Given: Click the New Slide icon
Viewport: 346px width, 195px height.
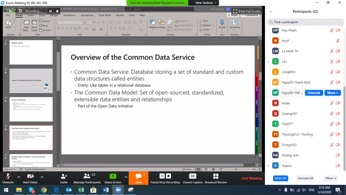Looking at the screenshot, I should click(x=26, y=22).
